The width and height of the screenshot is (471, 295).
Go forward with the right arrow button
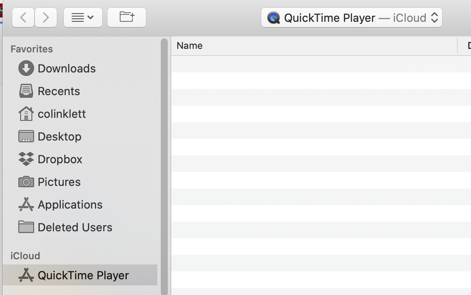tap(45, 18)
